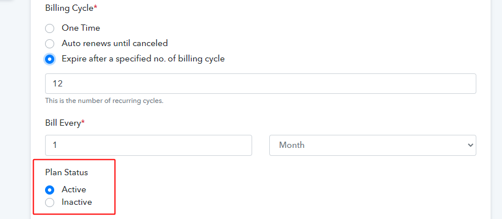The height and width of the screenshot is (219, 502).
Task: Click the red asterisk beside Billing Cycle
Action: click(95, 7)
